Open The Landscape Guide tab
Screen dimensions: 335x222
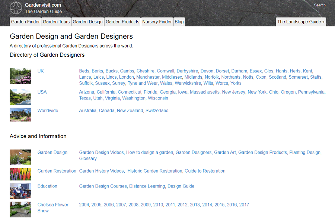coord(301,22)
